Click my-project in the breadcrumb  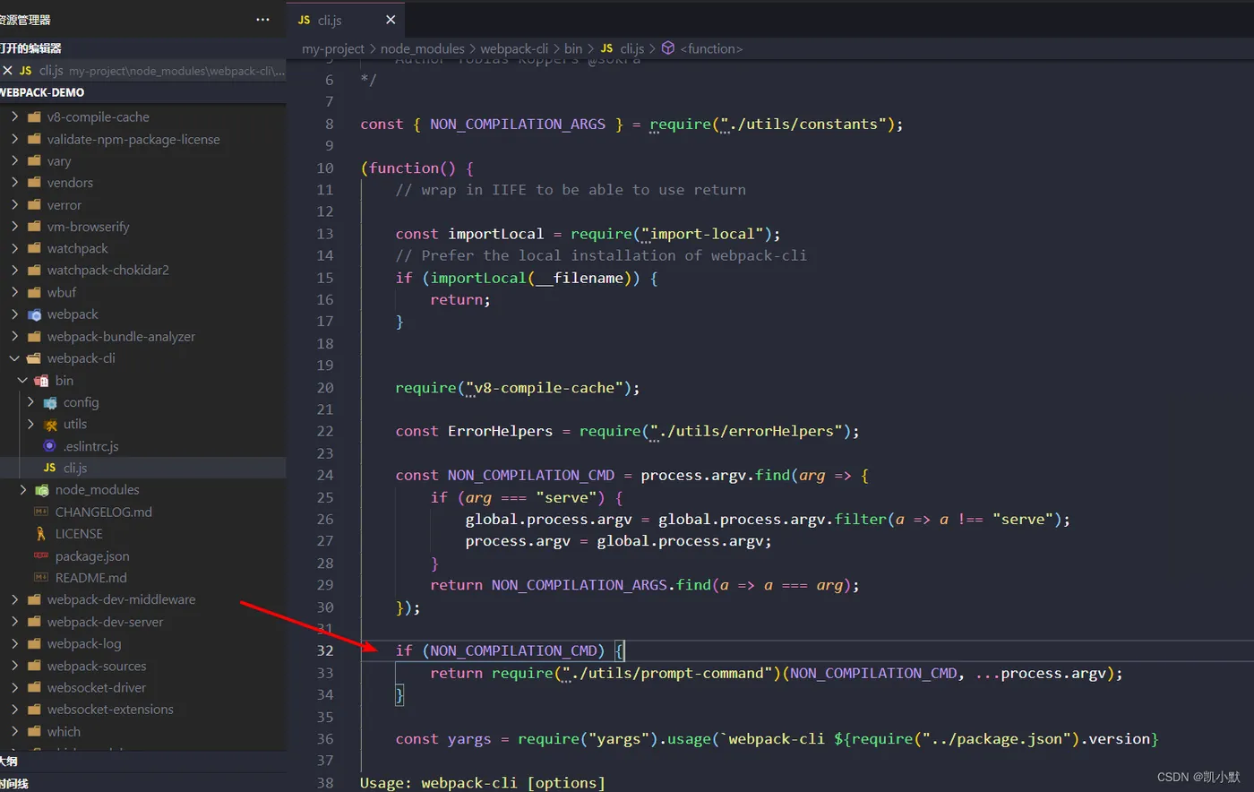333,48
